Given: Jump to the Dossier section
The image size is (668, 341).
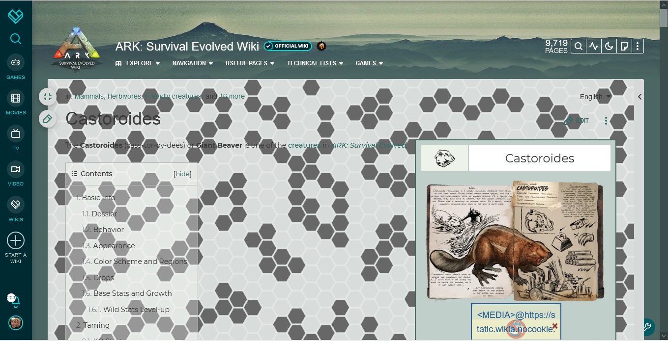Looking at the screenshot, I should pos(99,214).
